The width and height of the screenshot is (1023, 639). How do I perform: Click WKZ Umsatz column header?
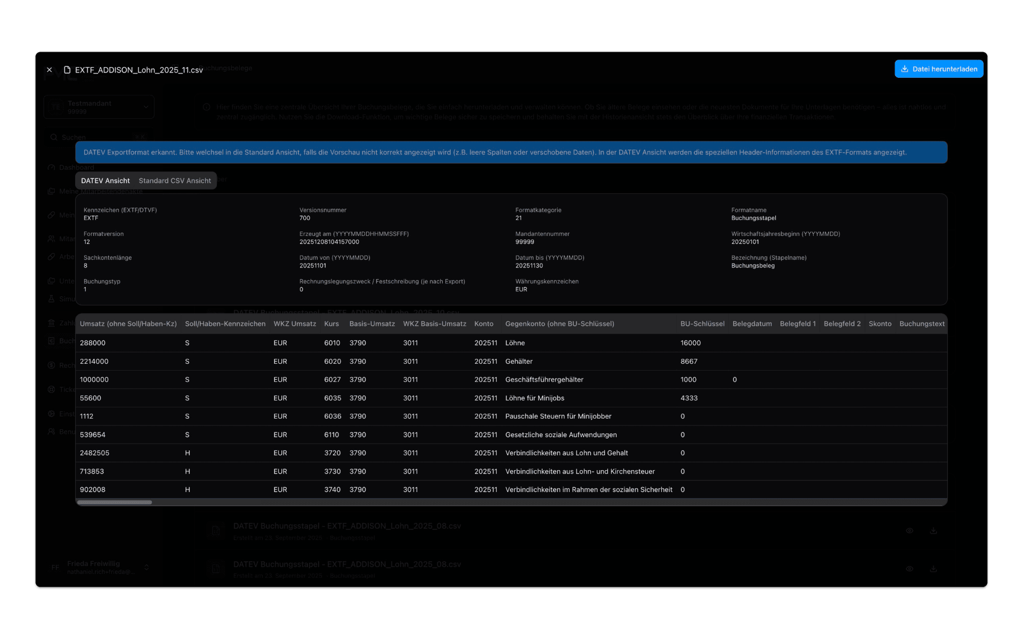(x=295, y=324)
